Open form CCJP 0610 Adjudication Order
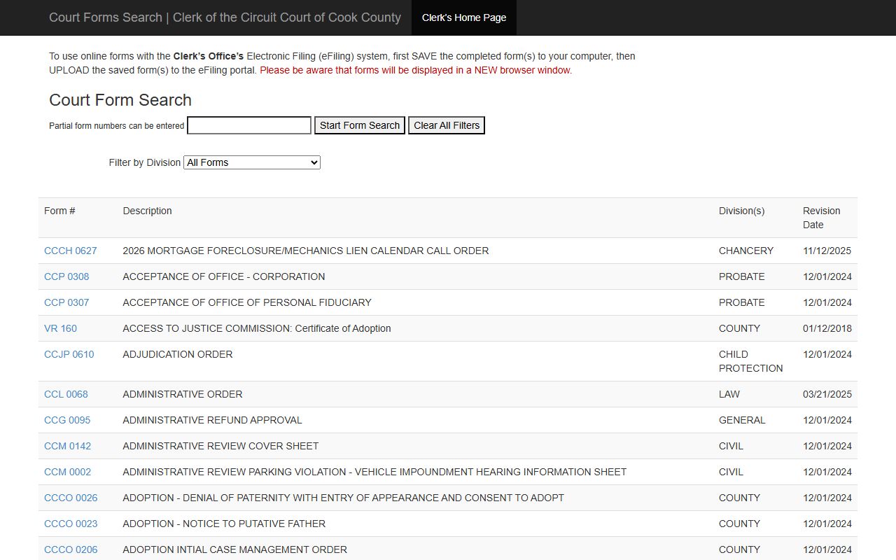Screen dimensions: 896x560 (69, 354)
